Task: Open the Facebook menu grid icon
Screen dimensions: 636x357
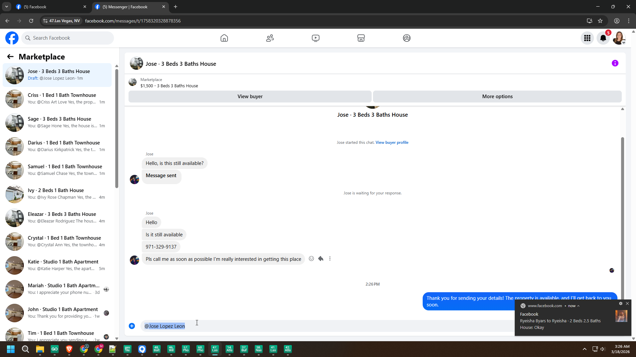Action: click(587, 38)
